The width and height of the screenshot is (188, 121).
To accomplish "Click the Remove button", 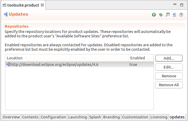I will pos(169,76).
